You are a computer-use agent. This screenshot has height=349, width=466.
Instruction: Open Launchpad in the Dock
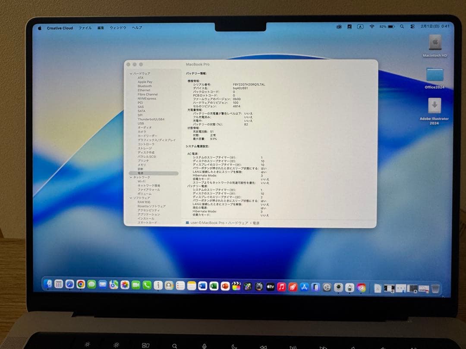(59, 284)
